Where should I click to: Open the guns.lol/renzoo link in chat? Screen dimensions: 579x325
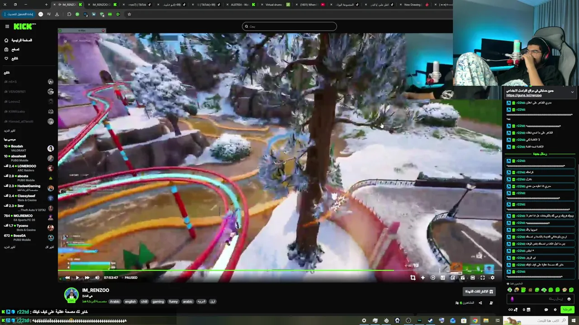(x=524, y=96)
